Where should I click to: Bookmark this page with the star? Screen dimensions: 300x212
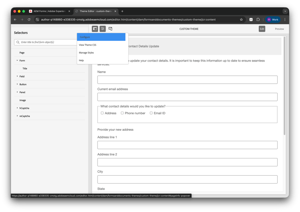(x=241, y=20)
